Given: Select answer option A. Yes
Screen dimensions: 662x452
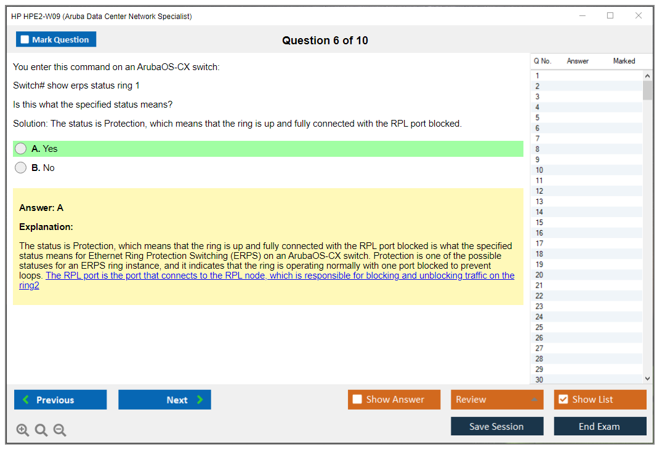Looking at the screenshot, I should [x=21, y=149].
